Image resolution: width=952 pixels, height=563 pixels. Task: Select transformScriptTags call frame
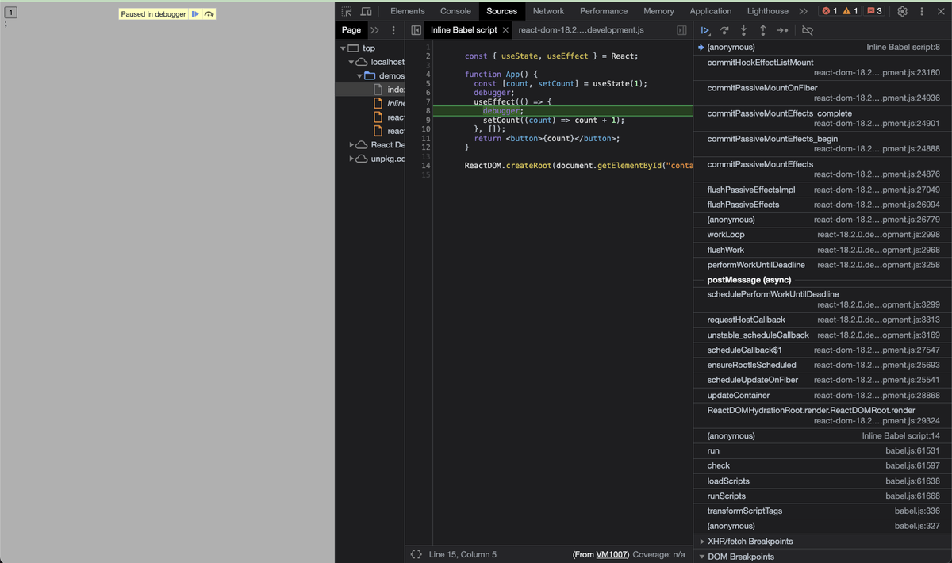point(823,511)
